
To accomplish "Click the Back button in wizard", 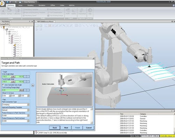I will (x=55, y=128).
